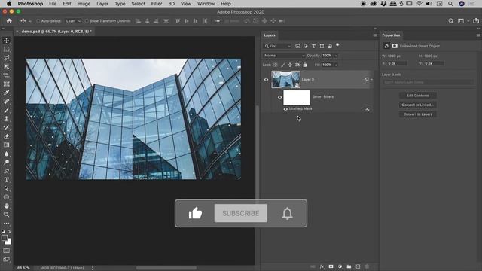Select the Eraser tool

pos(6,136)
